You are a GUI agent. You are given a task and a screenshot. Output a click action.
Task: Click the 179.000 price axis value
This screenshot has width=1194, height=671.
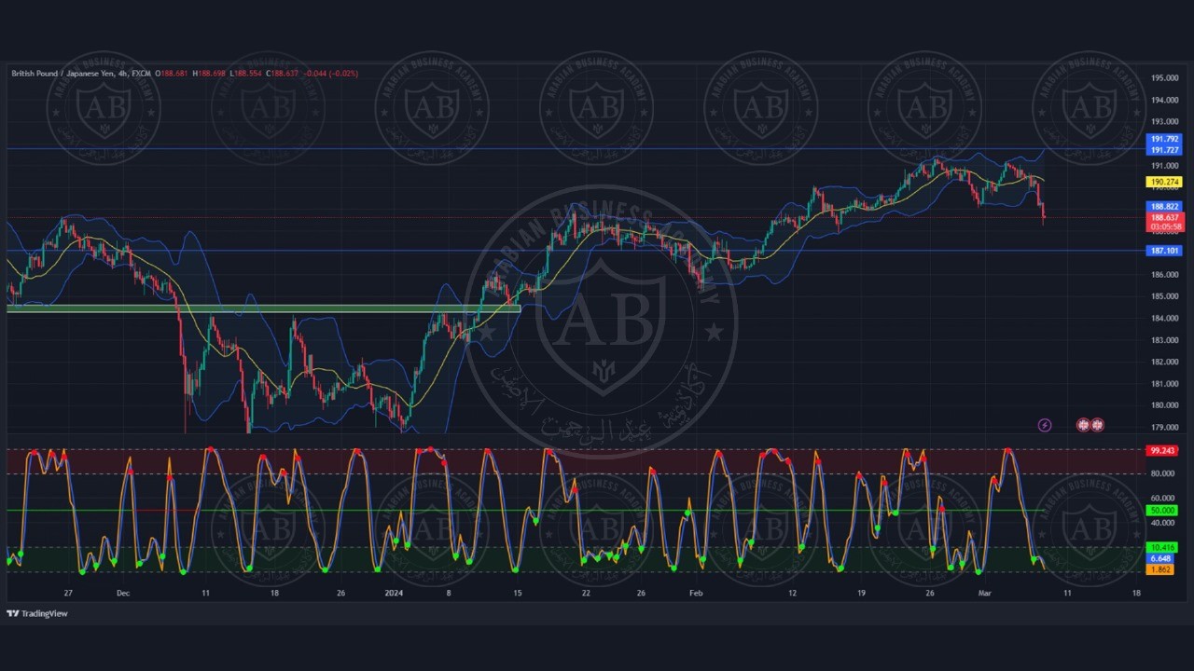[1163, 427]
